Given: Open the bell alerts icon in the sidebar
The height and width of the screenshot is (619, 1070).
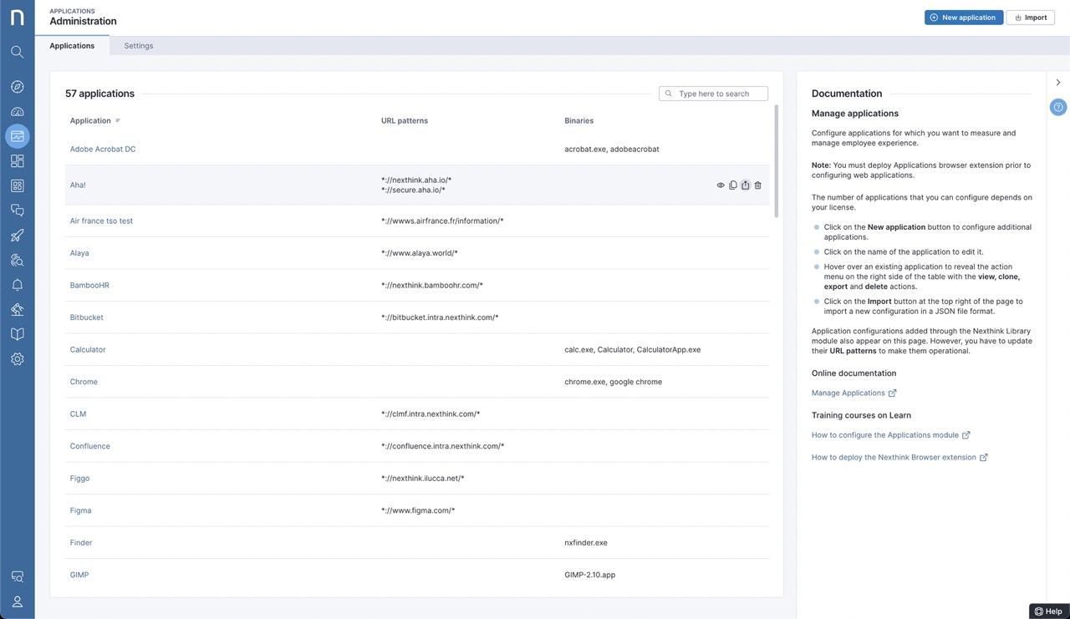Looking at the screenshot, I should coord(17,285).
